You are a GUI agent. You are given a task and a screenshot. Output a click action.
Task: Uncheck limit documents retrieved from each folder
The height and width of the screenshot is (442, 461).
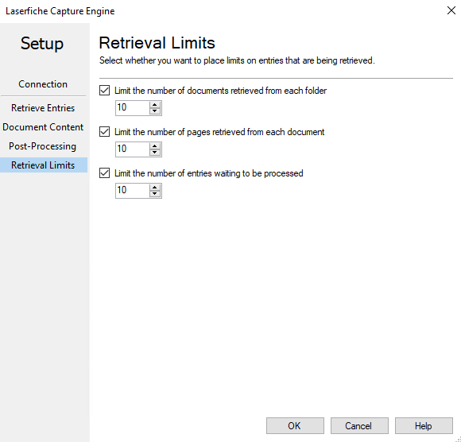104,91
